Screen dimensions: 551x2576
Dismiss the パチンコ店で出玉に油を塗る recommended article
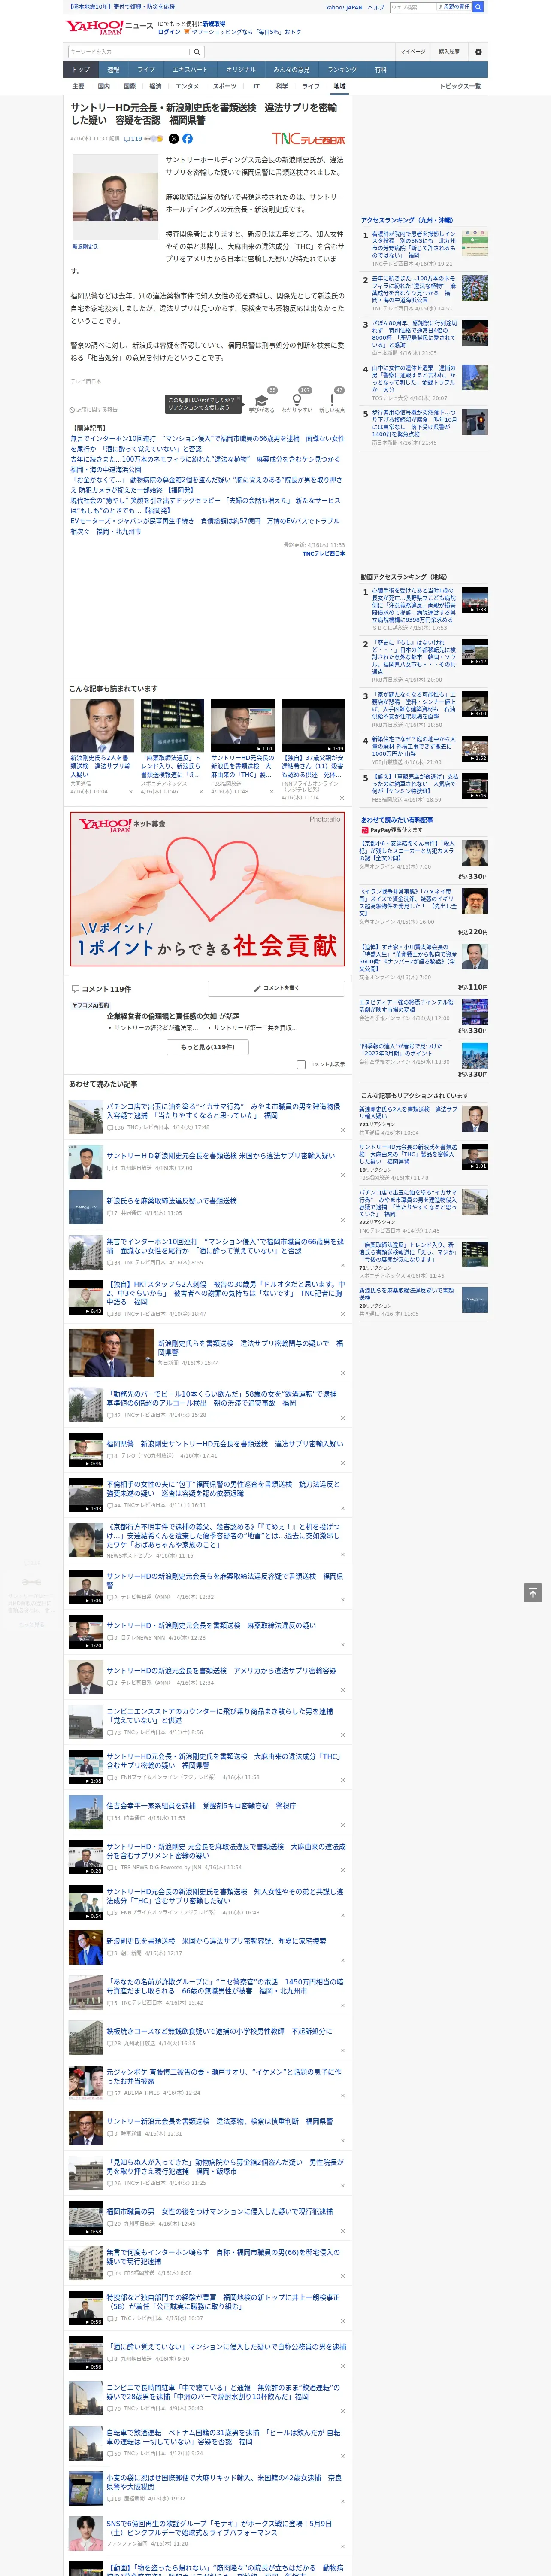(x=343, y=1130)
